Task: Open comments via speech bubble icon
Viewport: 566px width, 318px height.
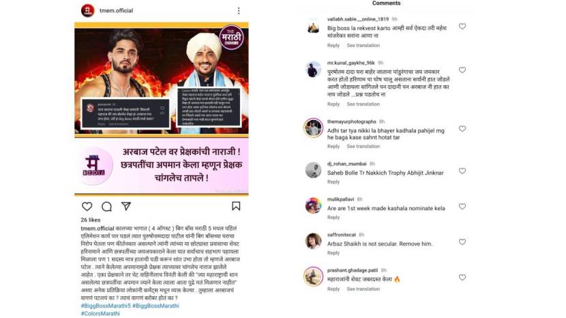Action: [x=106, y=206]
